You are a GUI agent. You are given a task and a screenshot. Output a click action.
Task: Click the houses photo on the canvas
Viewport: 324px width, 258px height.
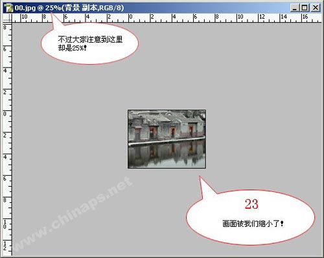pos(167,139)
